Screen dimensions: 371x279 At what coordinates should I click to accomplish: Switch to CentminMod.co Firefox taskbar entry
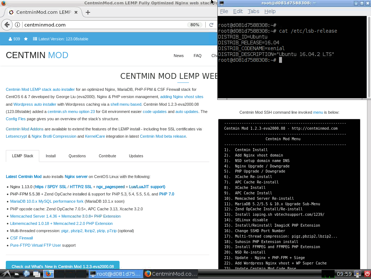(x=170, y=274)
